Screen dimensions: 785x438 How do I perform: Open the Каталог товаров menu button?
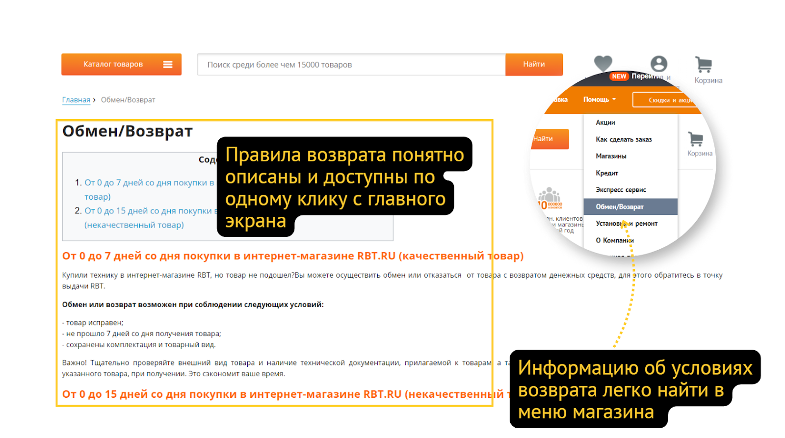[x=121, y=64]
